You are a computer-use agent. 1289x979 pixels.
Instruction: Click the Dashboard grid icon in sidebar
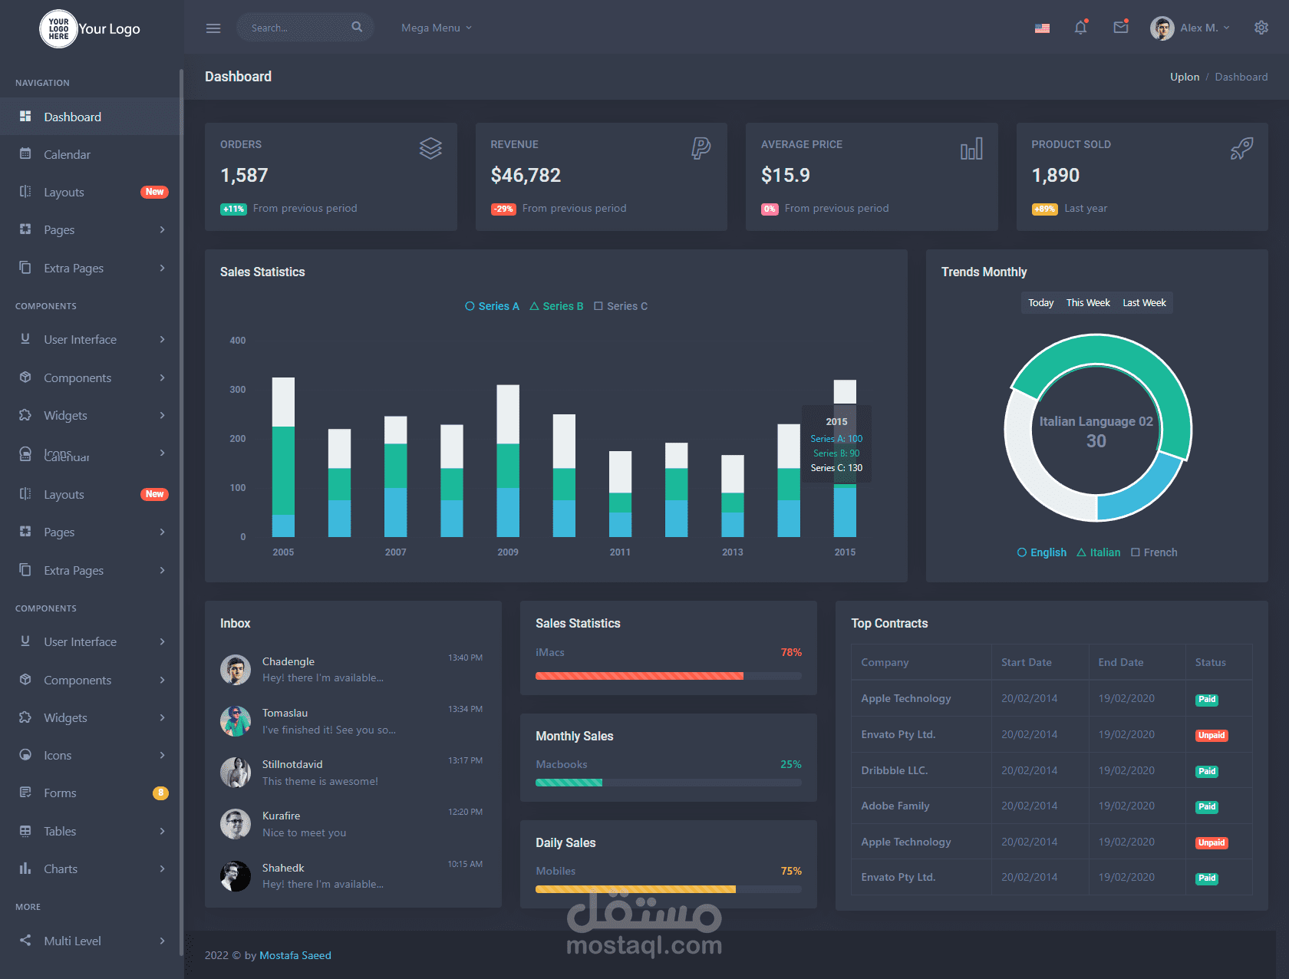(25, 116)
